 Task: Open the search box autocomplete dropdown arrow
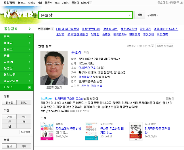coord(130,15)
